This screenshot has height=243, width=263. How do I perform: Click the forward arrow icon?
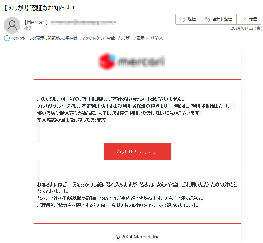(x=243, y=19)
